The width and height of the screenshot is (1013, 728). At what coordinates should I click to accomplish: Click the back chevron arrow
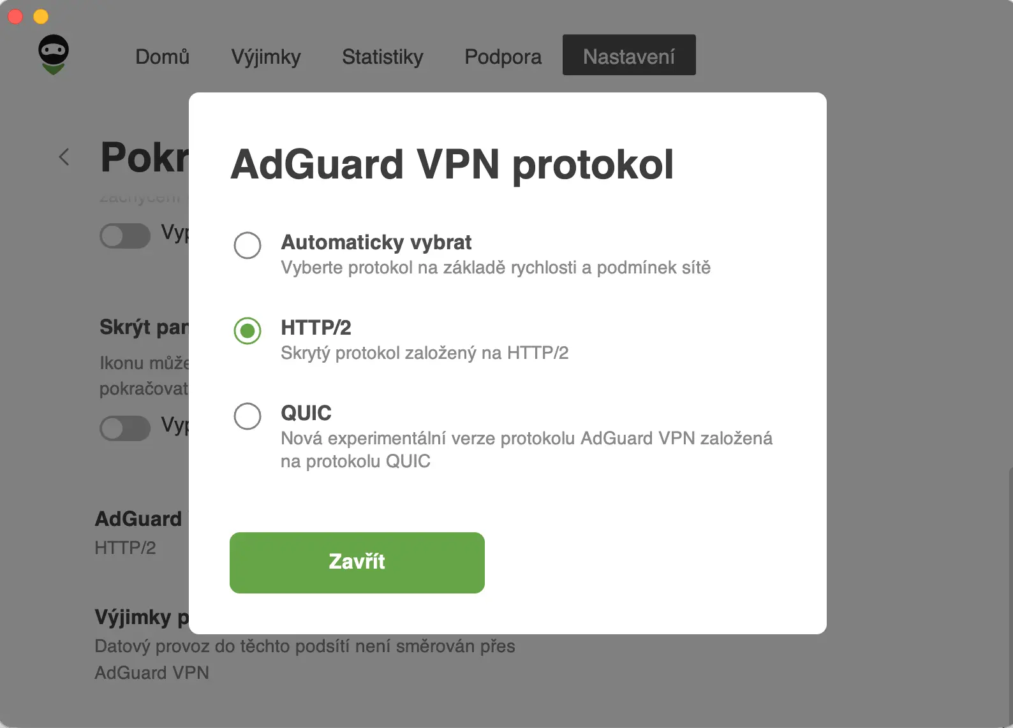(x=64, y=157)
